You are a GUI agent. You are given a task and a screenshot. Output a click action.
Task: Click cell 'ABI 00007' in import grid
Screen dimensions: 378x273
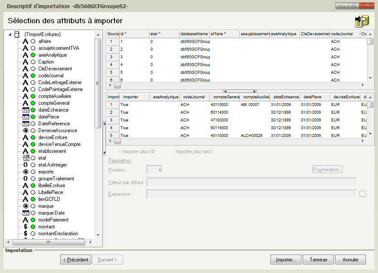click(x=250, y=105)
